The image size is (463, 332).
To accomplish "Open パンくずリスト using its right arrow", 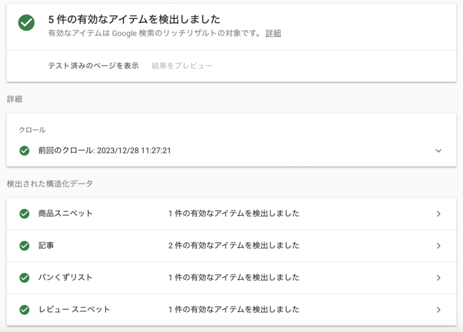I will tap(438, 278).
